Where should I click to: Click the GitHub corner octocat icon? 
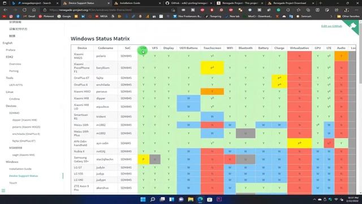pyautogui.click(x=353, y=25)
